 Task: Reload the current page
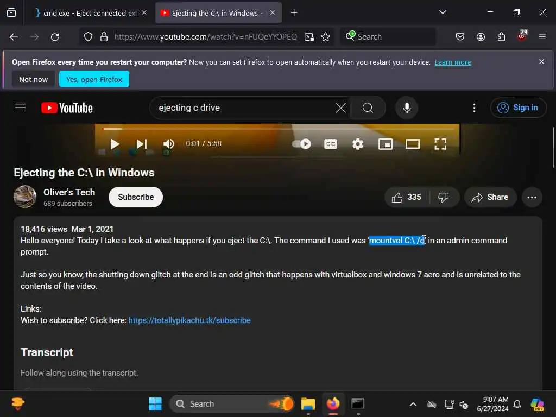55,37
